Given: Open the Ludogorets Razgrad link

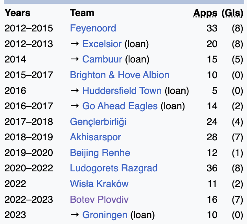Looking at the screenshot, I should pyautogui.click(x=114, y=169).
